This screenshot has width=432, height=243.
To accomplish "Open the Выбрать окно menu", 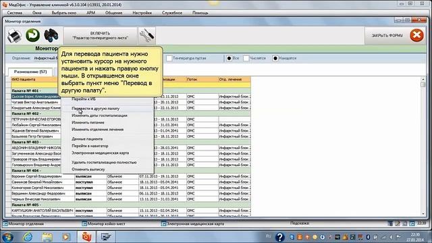I will tap(64, 13).
